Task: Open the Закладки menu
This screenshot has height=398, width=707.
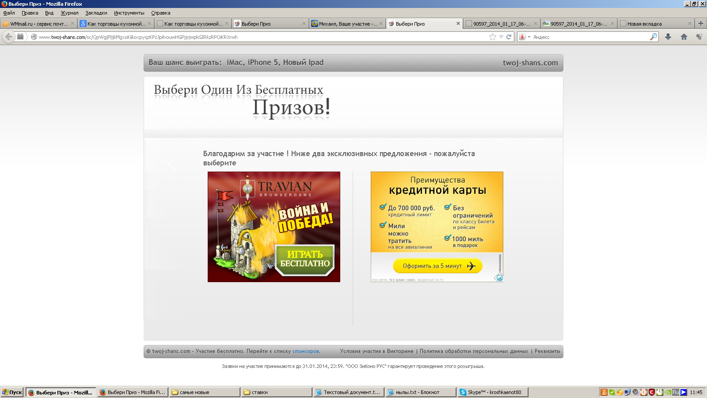Action: coord(96,13)
